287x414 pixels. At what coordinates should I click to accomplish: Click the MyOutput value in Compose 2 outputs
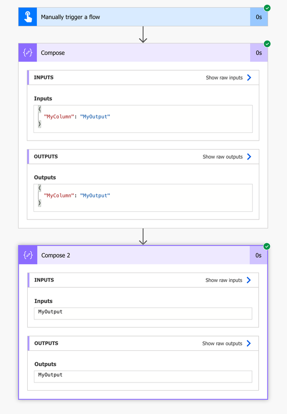tap(49, 375)
